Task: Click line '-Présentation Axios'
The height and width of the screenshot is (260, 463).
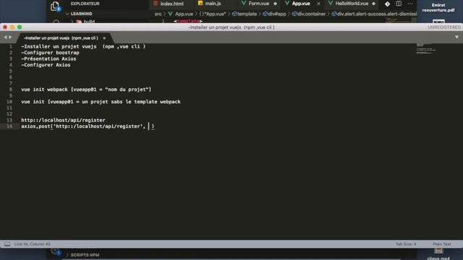Action: pyautogui.click(x=48, y=59)
